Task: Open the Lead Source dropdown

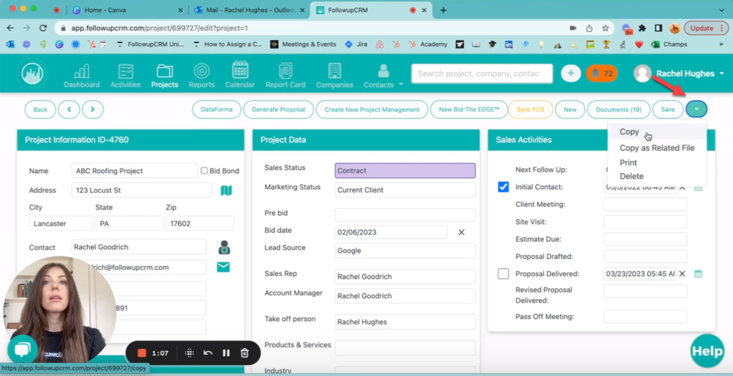Action: point(405,250)
